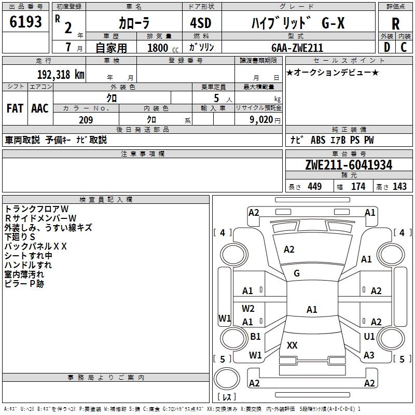Image resolution: width=415 pixels, height=415 pixels.
Task: Select chassis number ZWE211-6041934
Action: 349,165
